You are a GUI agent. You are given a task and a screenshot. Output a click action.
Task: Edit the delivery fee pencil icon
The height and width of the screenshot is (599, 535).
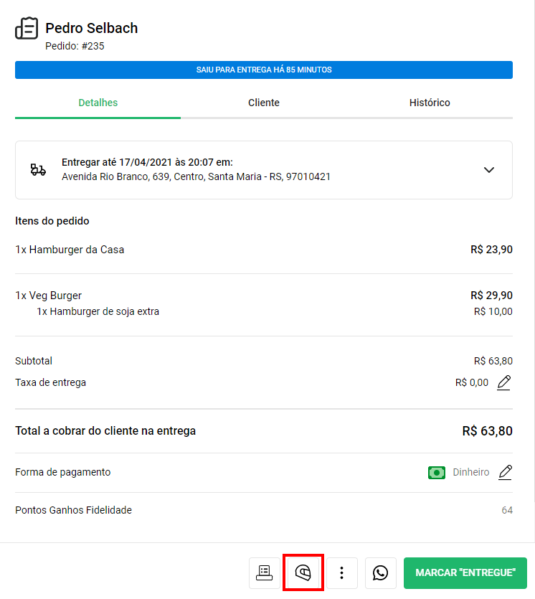point(504,382)
